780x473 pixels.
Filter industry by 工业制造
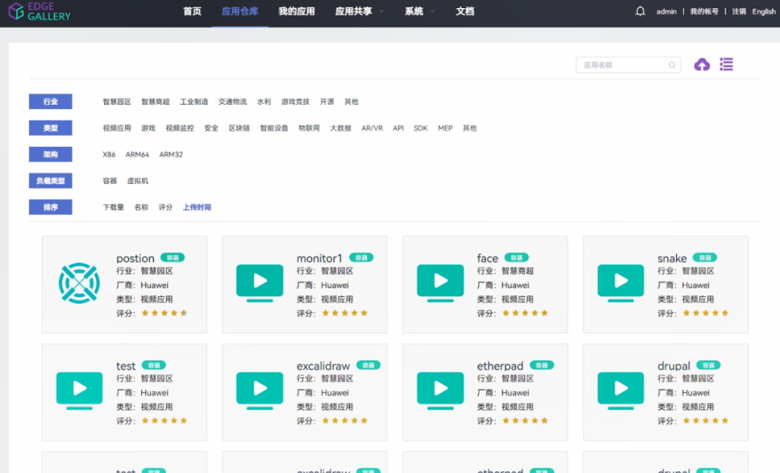pos(194,102)
